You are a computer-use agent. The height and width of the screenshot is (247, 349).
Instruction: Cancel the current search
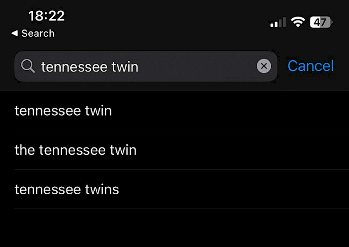[311, 66]
